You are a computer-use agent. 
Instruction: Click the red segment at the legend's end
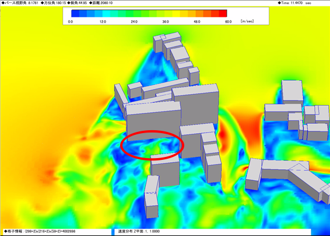(223, 13)
